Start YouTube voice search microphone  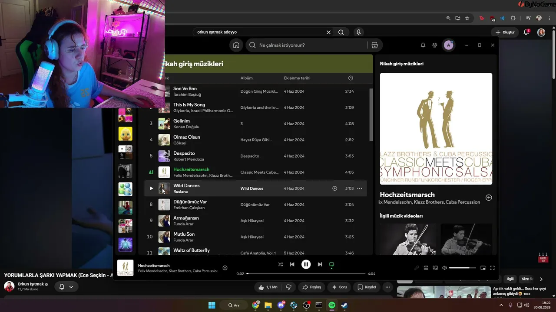[x=358, y=32]
